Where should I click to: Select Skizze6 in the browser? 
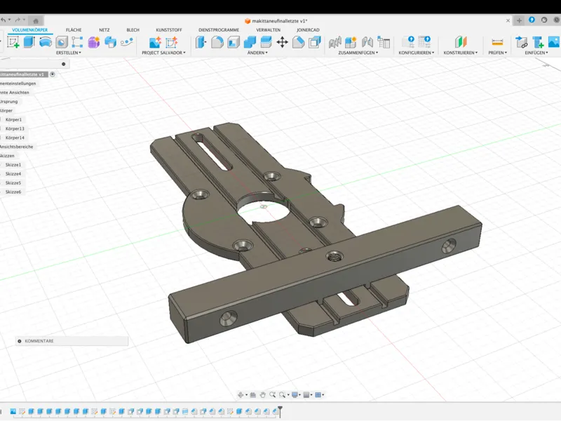(13, 192)
